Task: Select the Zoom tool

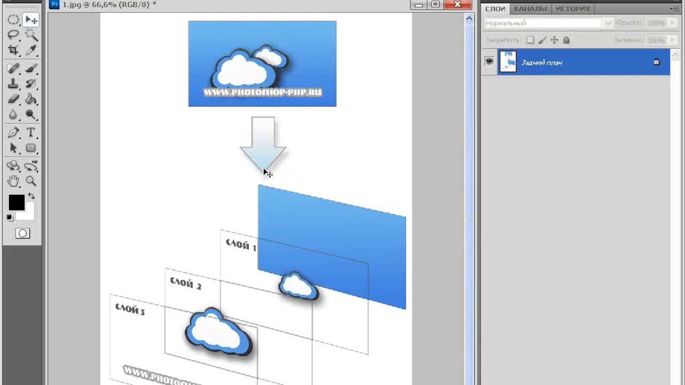Action: tap(31, 181)
